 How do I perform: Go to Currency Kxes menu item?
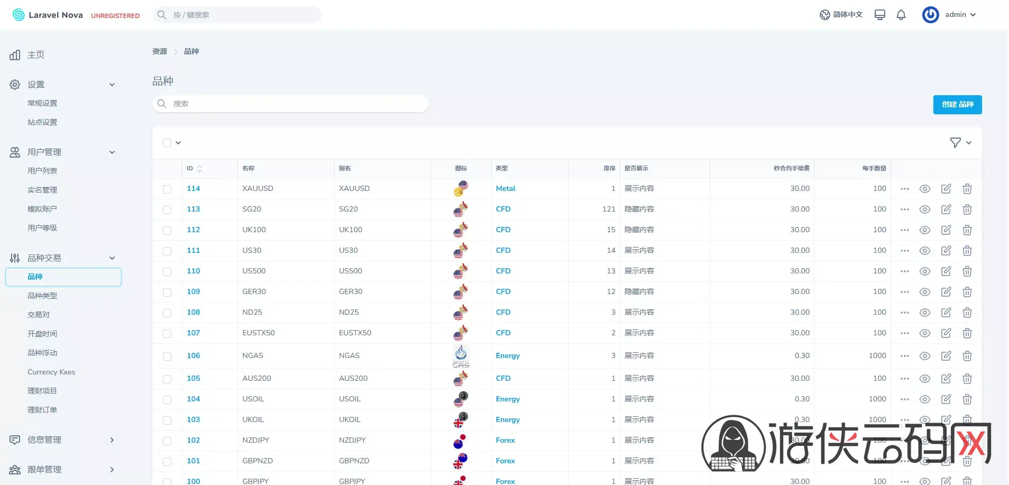pos(51,372)
